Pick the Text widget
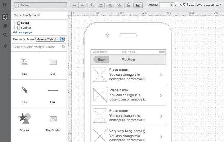Viewport: 224px width, 142px height. point(25,66)
